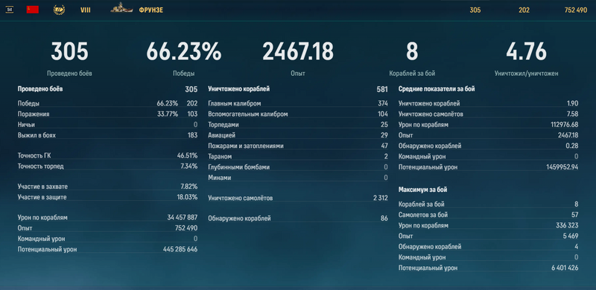Click the battleship class emblem icon
The width and height of the screenshot is (596, 290).
[60, 10]
